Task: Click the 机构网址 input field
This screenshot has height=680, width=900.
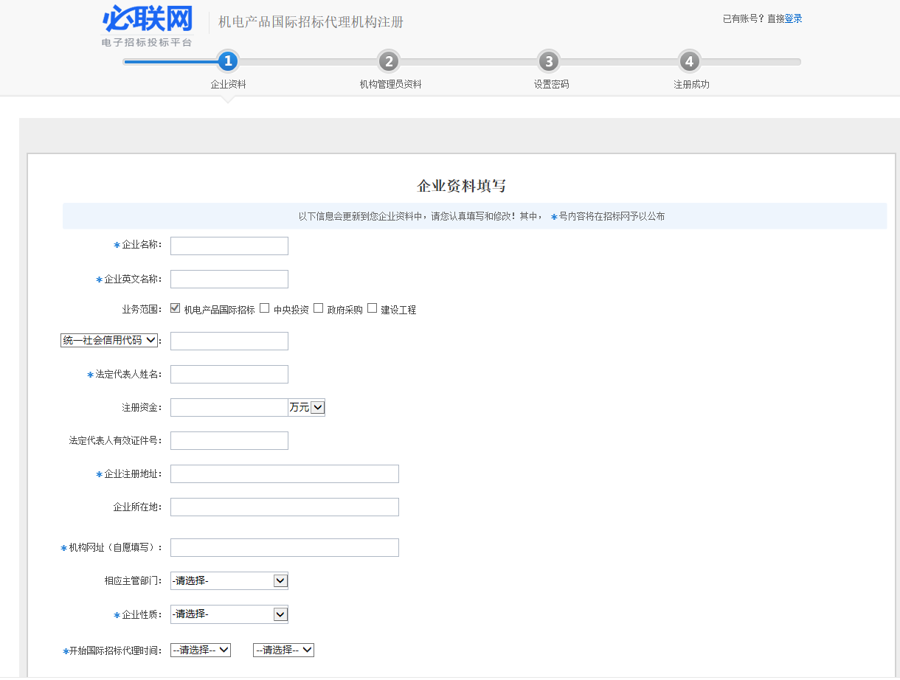Action: click(284, 548)
